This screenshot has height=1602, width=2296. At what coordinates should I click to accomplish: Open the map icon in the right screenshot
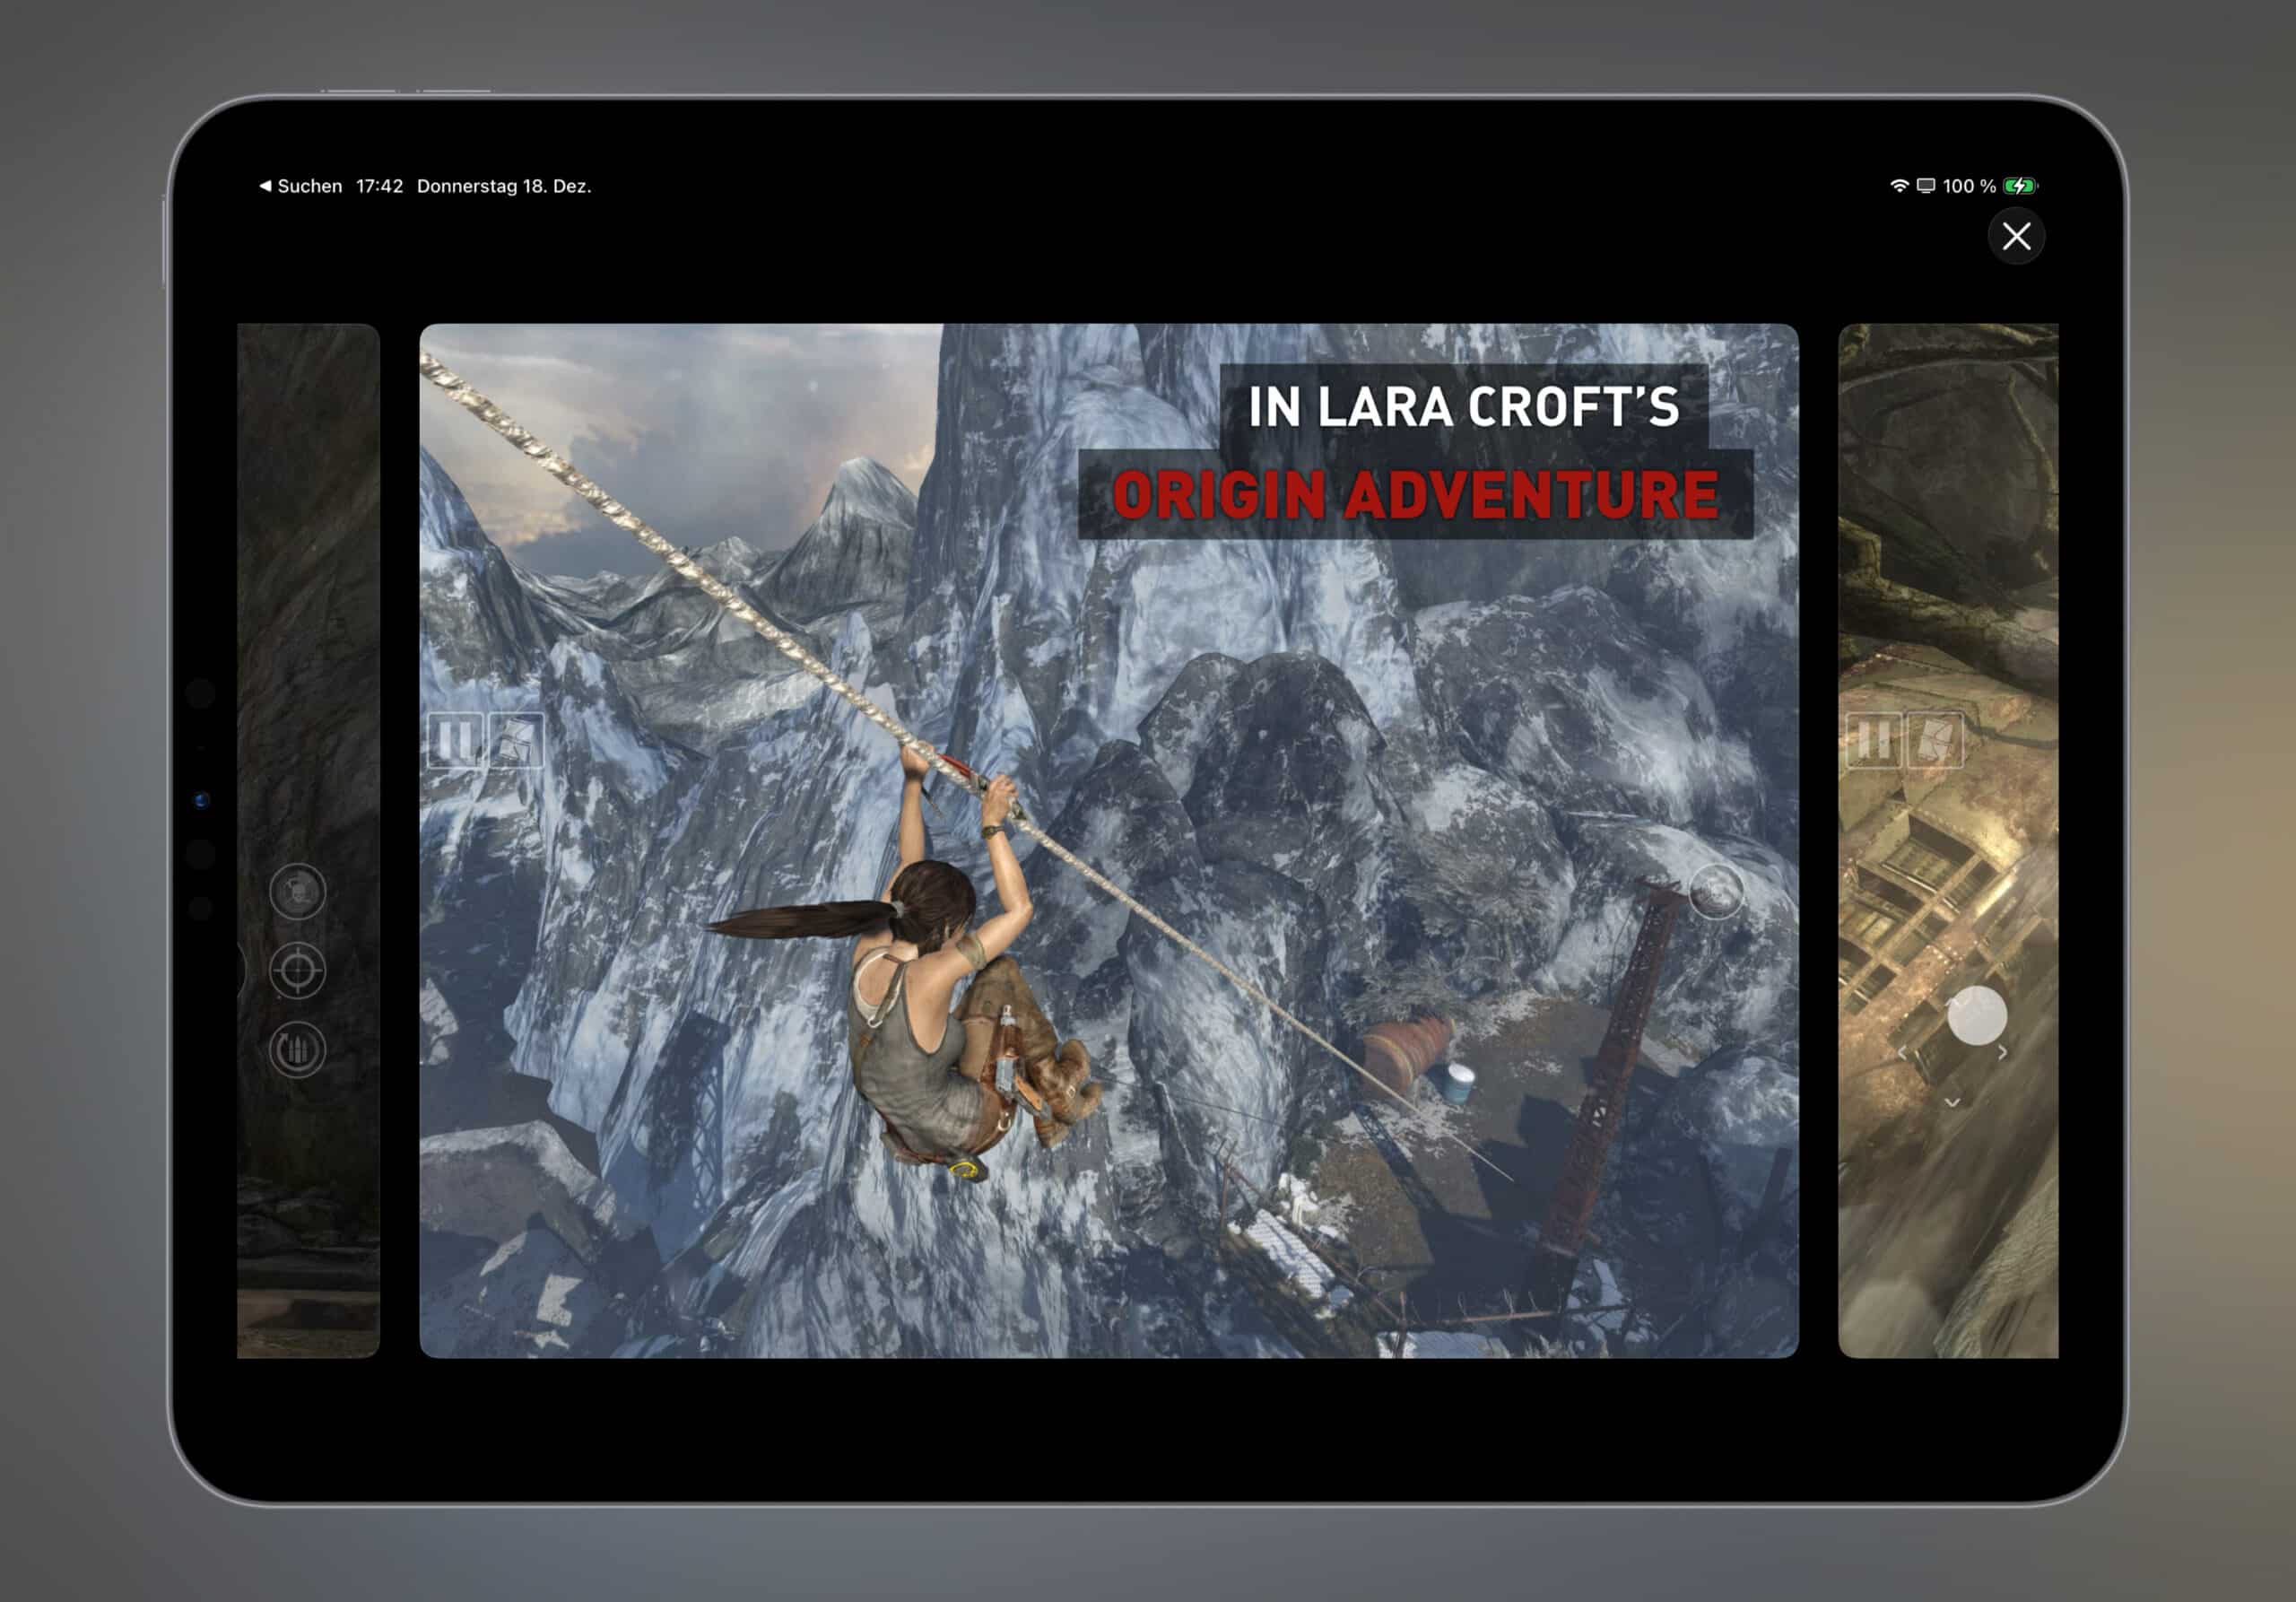pyautogui.click(x=1938, y=740)
